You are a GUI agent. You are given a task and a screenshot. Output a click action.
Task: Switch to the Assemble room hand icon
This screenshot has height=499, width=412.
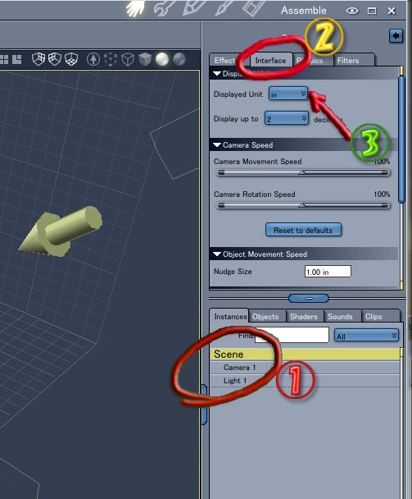pos(135,8)
